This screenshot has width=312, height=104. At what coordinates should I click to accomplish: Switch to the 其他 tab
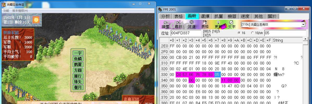(259, 16)
